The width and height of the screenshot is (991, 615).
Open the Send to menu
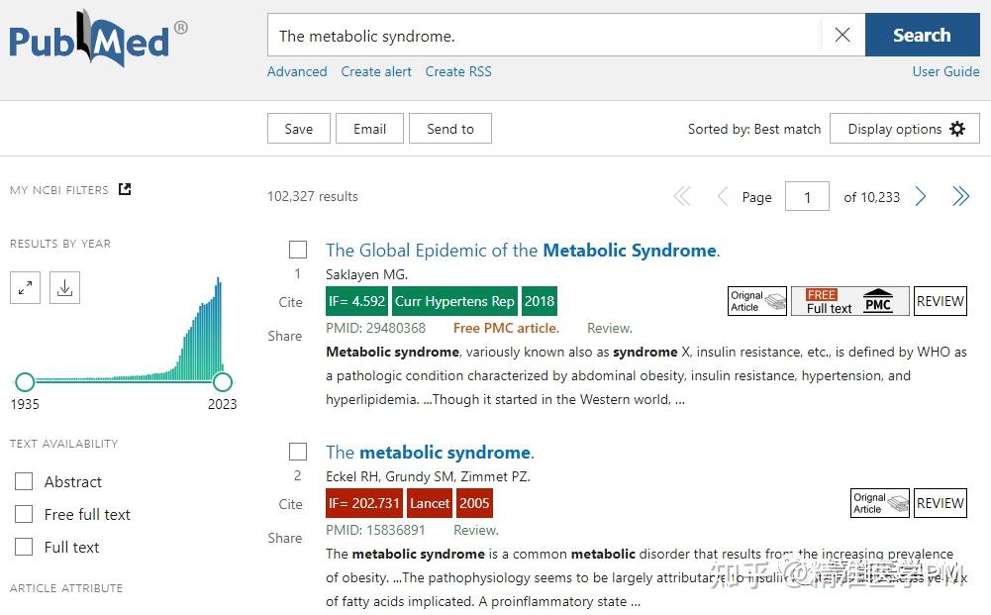coord(449,128)
